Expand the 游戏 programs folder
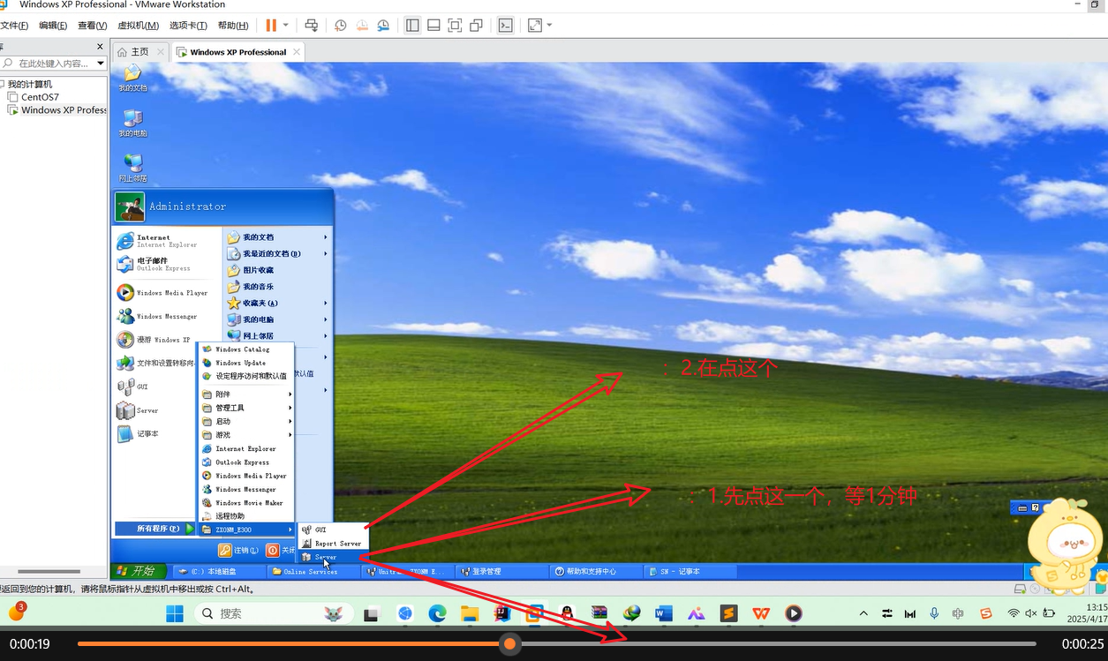Image resolution: width=1108 pixels, height=661 pixels. tap(246, 435)
